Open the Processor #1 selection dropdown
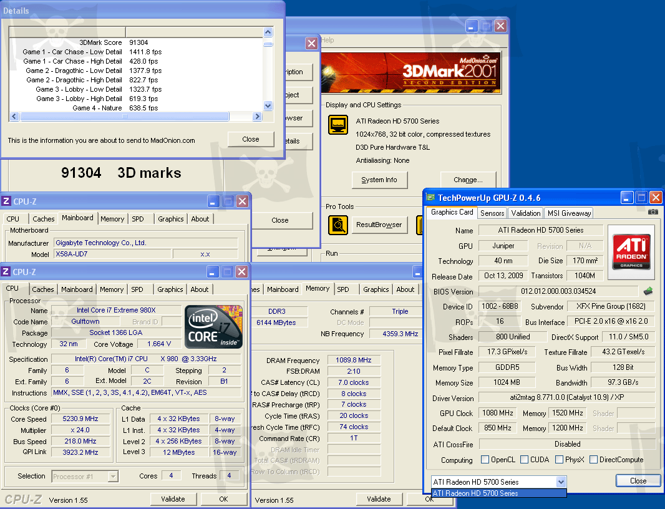The height and width of the screenshot is (509, 665). point(113,477)
